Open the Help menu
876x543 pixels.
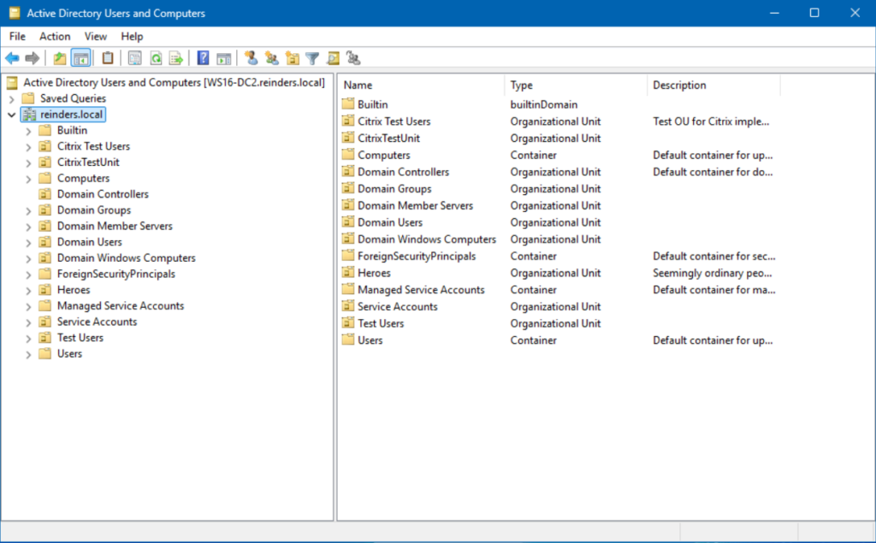[132, 36]
